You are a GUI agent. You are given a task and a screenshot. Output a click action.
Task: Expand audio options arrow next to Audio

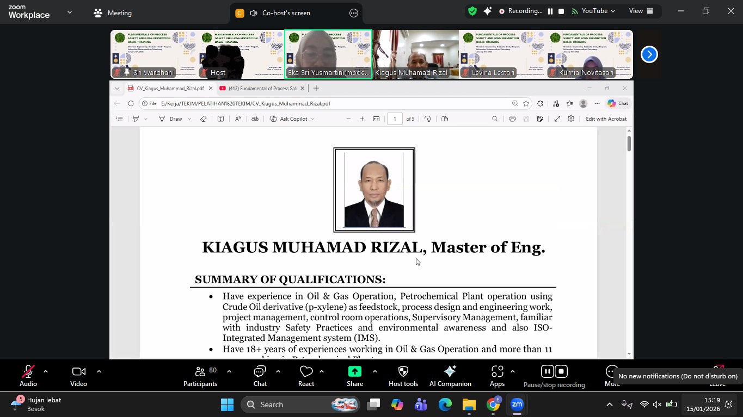click(x=46, y=372)
